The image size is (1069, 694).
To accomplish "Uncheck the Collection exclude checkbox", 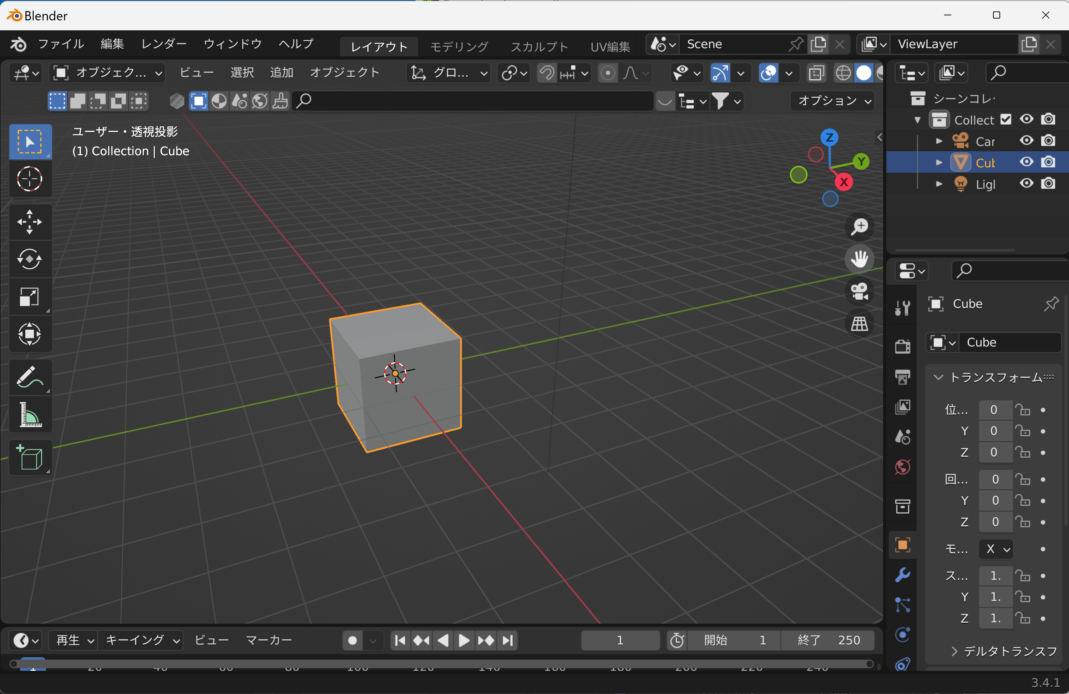I will click(1006, 120).
